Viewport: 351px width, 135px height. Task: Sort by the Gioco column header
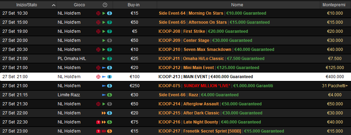79,5
